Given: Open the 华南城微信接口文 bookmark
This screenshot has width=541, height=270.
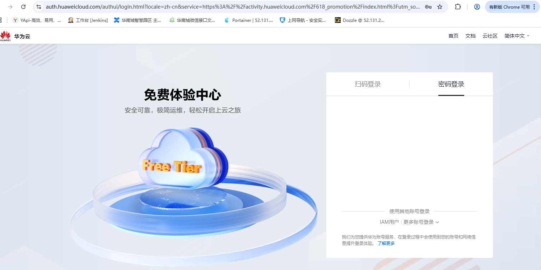Looking at the screenshot, I should [192, 20].
